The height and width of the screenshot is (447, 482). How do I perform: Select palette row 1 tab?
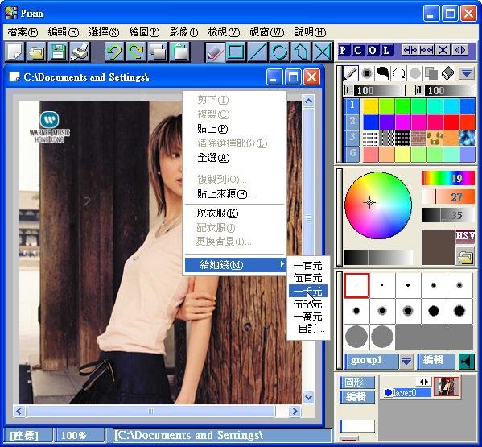pyautogui.click(x=352, y=106)
